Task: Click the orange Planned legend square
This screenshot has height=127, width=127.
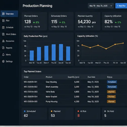Action: [52, 111]
